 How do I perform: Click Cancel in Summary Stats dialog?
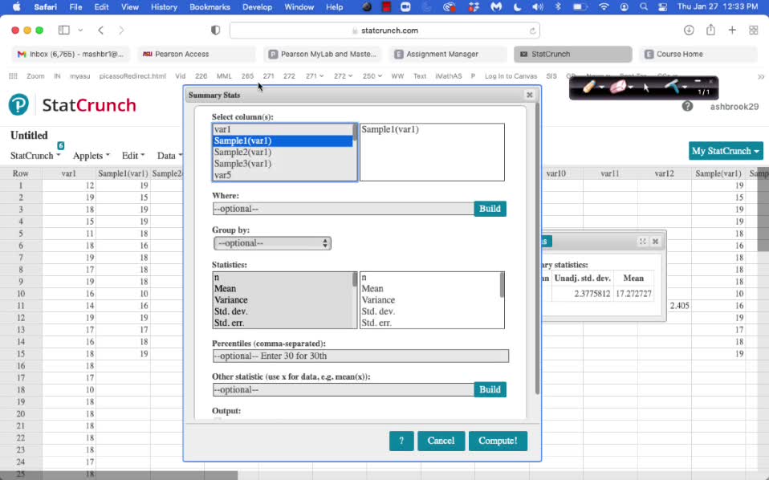441,441
